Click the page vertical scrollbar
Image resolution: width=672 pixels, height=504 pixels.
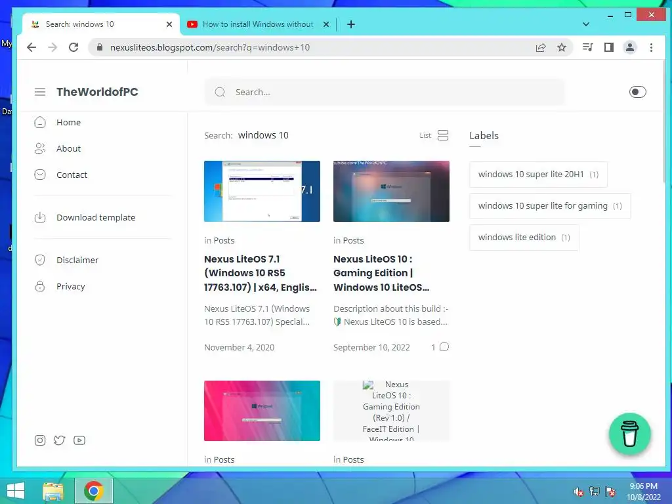(x=664, y=121)
